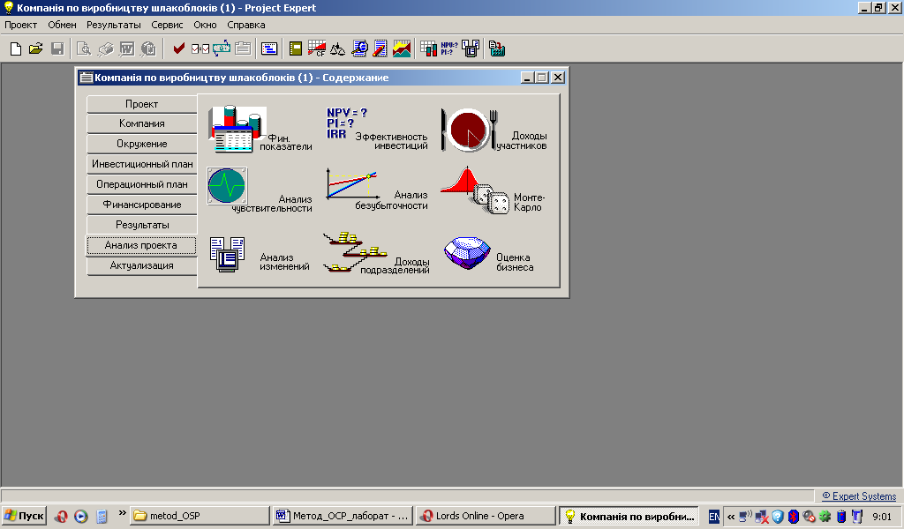Image resolution: width=904 pixels, height=529 pixels.
Task: Switch to Инвестиционный план section tab
Action: pos(142,164)
